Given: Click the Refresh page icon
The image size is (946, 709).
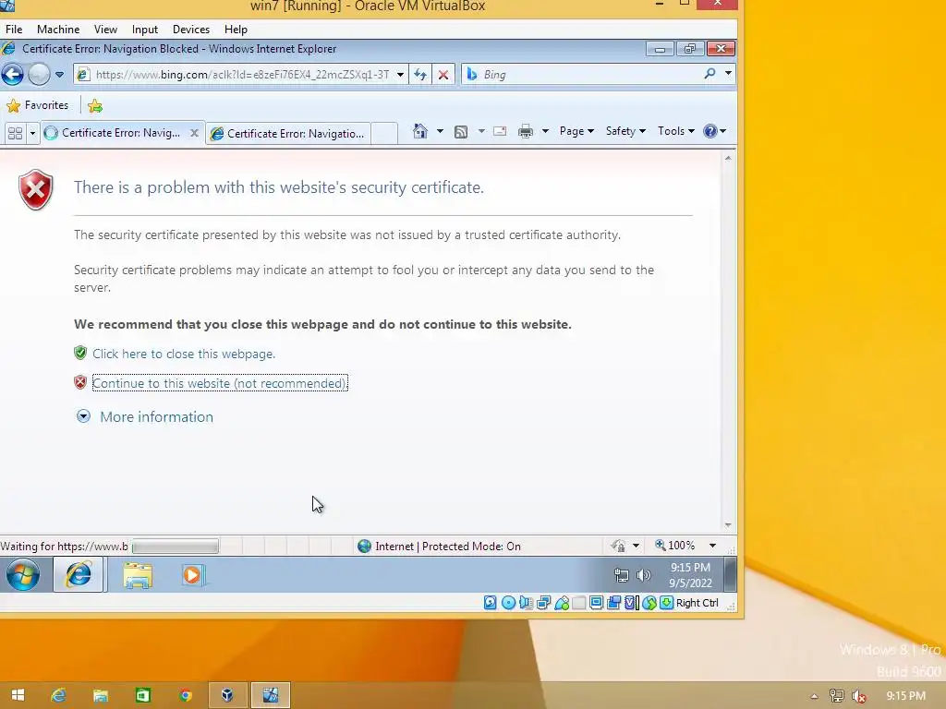Looking at the screenshot, I should pos(420,75).
